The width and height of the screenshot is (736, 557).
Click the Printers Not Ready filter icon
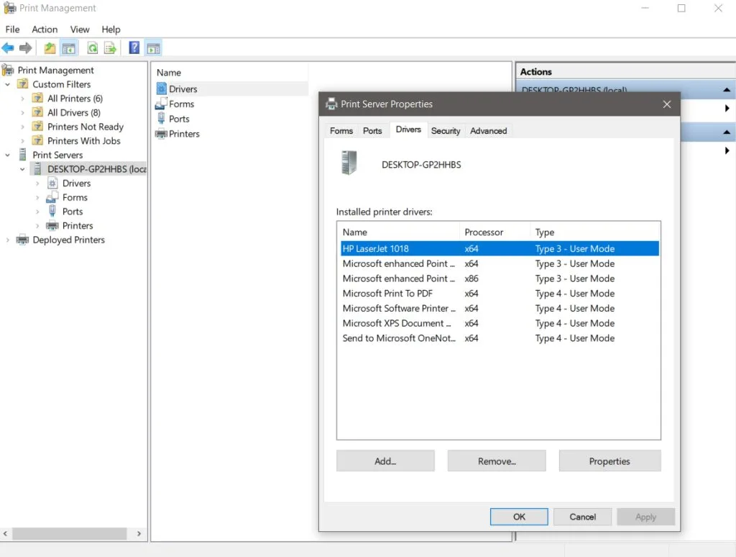click(37, 127)
